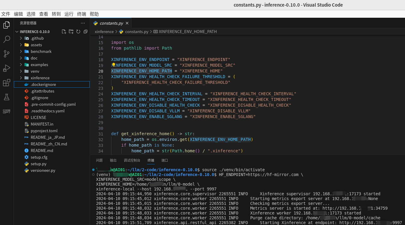405x225 pixels.
Task: Click New File icon in explorer header
Action: [64, 32]
